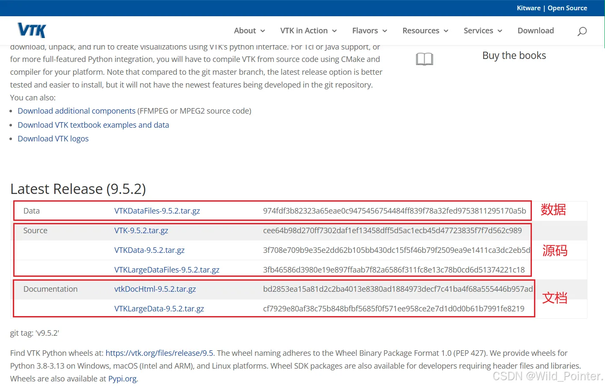Select the Source row label
Image resolution: width=605 pixels, height=387 pixels.
pos(35,231)
